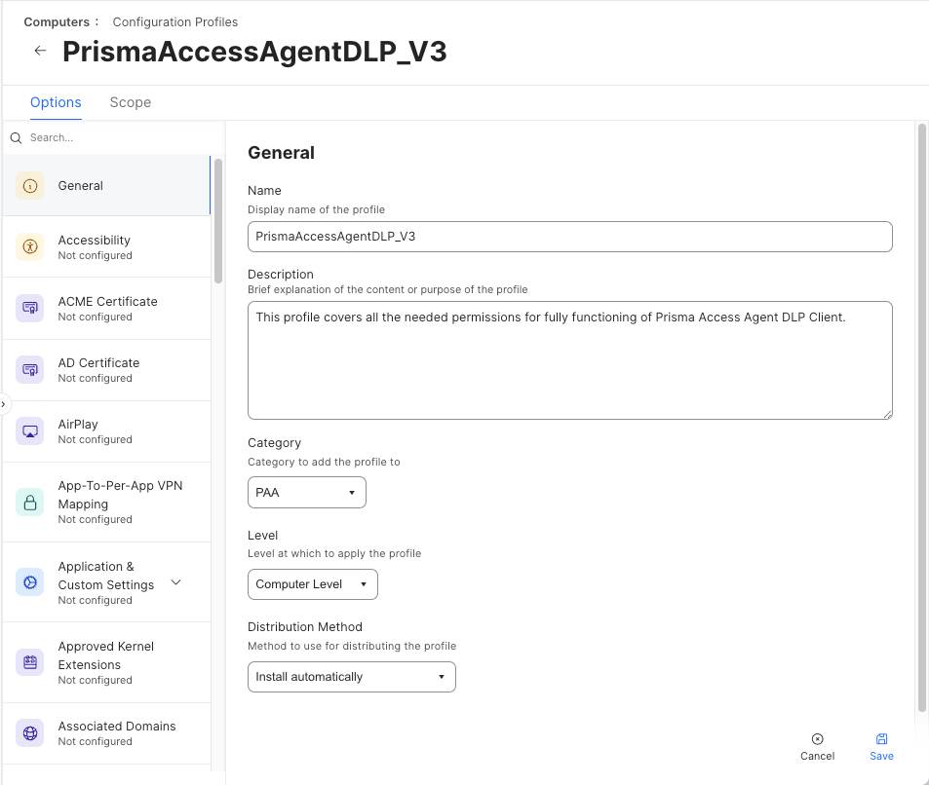Select the Options tab
929x785 pixels.
point(56,102)
